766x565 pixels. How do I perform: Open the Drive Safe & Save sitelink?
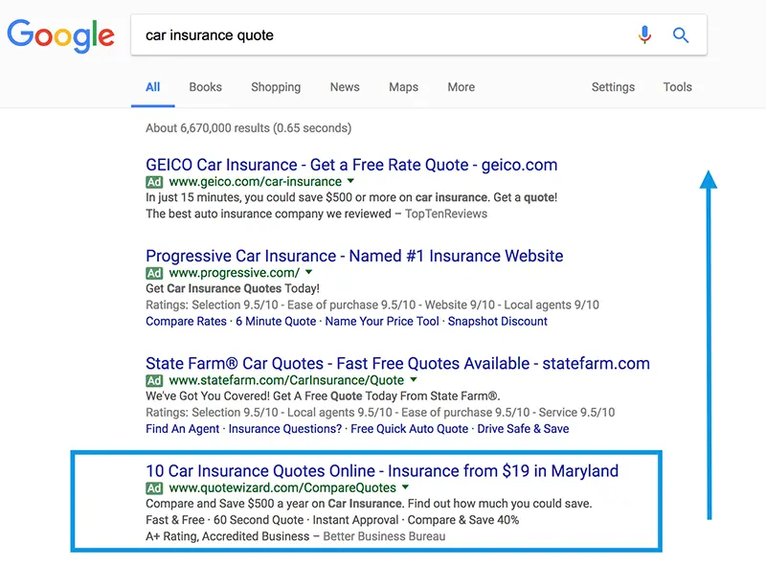coord(523,429)
